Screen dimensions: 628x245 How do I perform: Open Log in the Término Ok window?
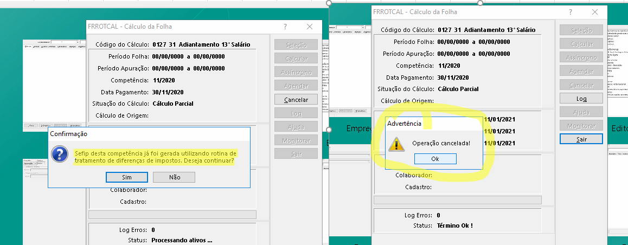click(581, 99)
